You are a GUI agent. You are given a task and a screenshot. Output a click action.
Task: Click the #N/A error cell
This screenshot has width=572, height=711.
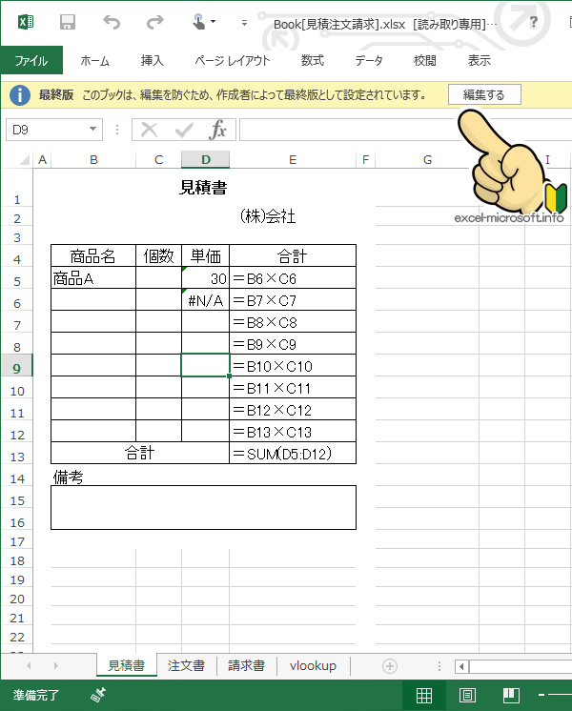tap(206, 300)
